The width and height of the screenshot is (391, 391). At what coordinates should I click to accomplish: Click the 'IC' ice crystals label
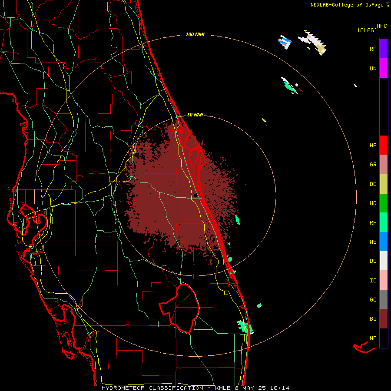pos(373,281)
